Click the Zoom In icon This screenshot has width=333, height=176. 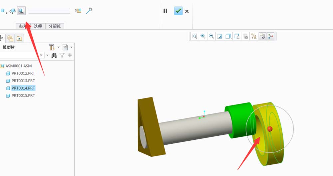tap(203, 36)
